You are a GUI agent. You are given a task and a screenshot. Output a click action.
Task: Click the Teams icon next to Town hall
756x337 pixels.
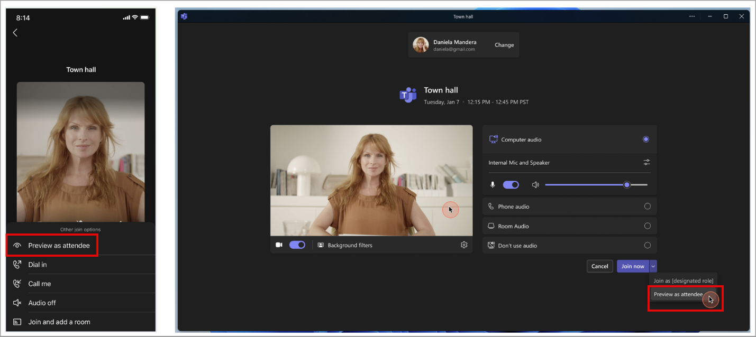click(408, 95)
